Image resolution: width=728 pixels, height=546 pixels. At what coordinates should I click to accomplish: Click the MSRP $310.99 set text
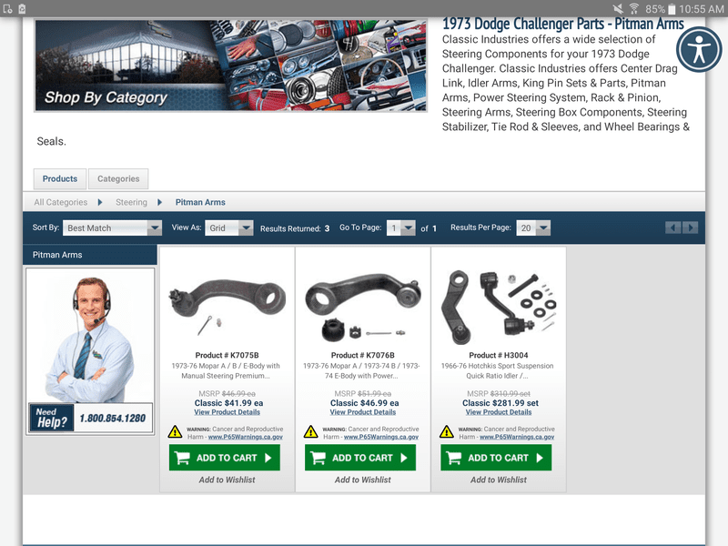click(499, 394)
